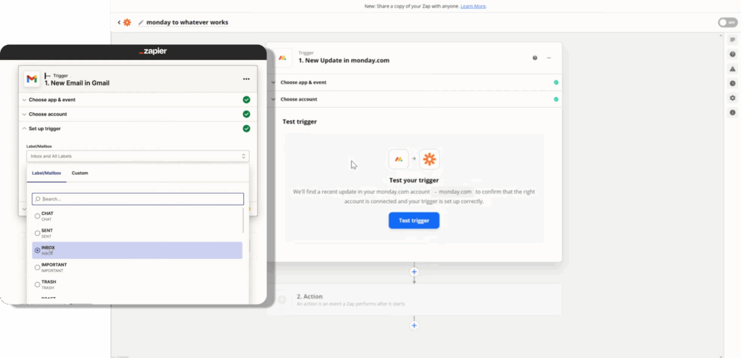Image resolution: width=741 pixels, height=358 pixels.
Task: Select the IMPORTANT radio option
Action: click(x=38, y=268)
